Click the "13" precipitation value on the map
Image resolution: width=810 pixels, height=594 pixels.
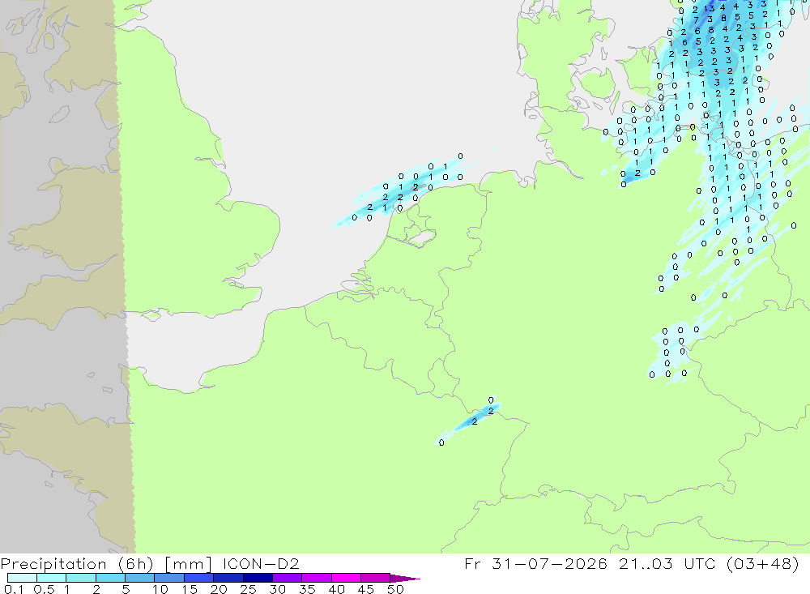(x=710, y=8)
